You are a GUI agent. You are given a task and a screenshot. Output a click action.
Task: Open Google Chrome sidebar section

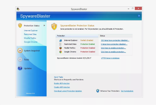[x=31, y=42]
